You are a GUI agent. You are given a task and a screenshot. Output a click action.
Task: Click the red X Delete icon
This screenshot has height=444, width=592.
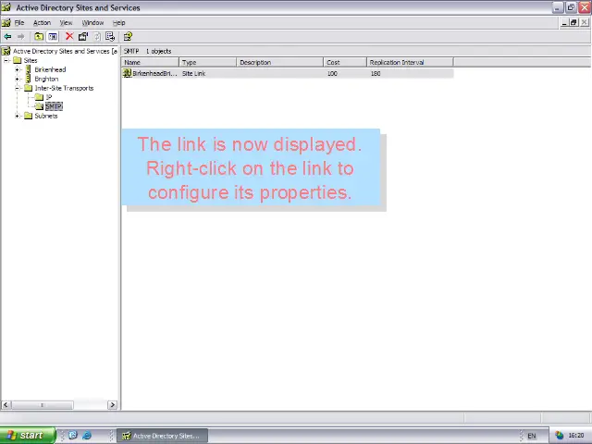(69, 36)
